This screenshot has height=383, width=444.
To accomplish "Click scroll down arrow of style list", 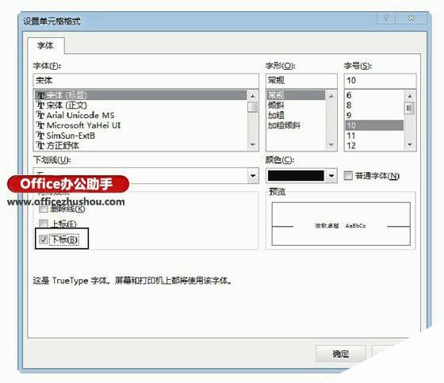I will 331,145.
